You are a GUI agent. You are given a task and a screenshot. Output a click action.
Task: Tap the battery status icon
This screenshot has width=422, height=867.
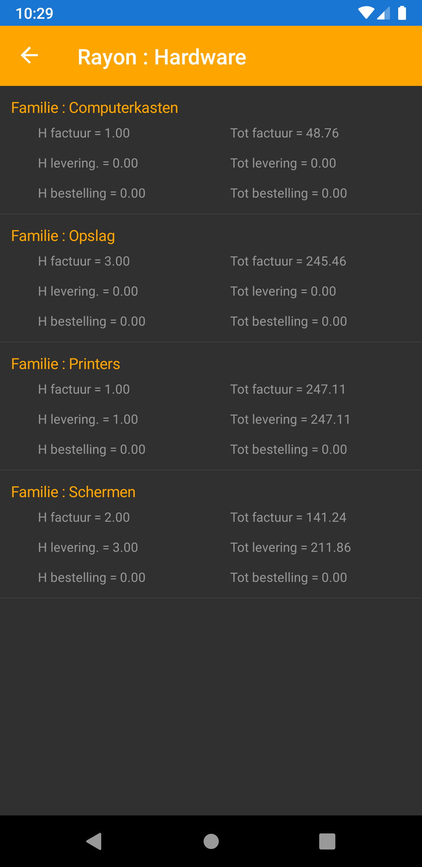402,13
